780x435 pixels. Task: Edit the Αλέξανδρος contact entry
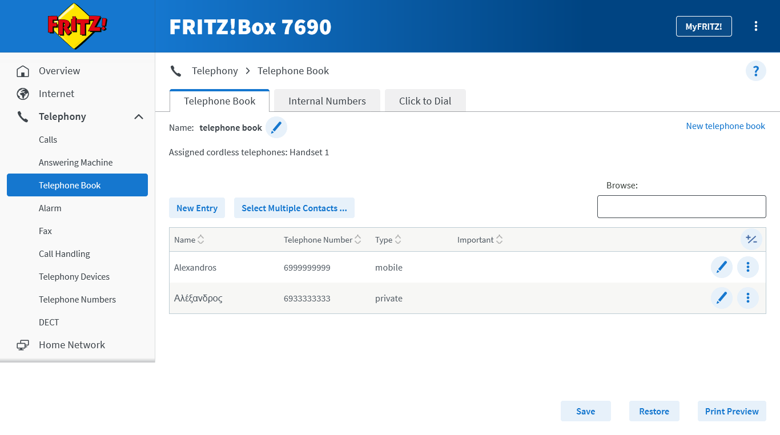click(x=722, y=298)
